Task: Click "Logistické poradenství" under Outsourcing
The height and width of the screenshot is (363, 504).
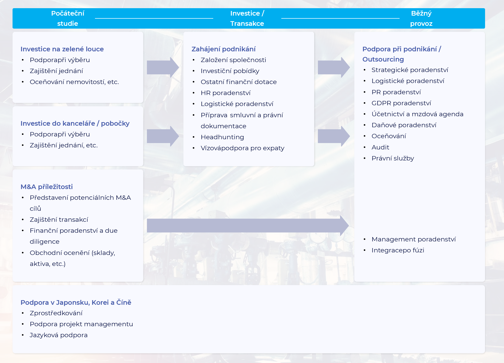Action: click(408, 81)
